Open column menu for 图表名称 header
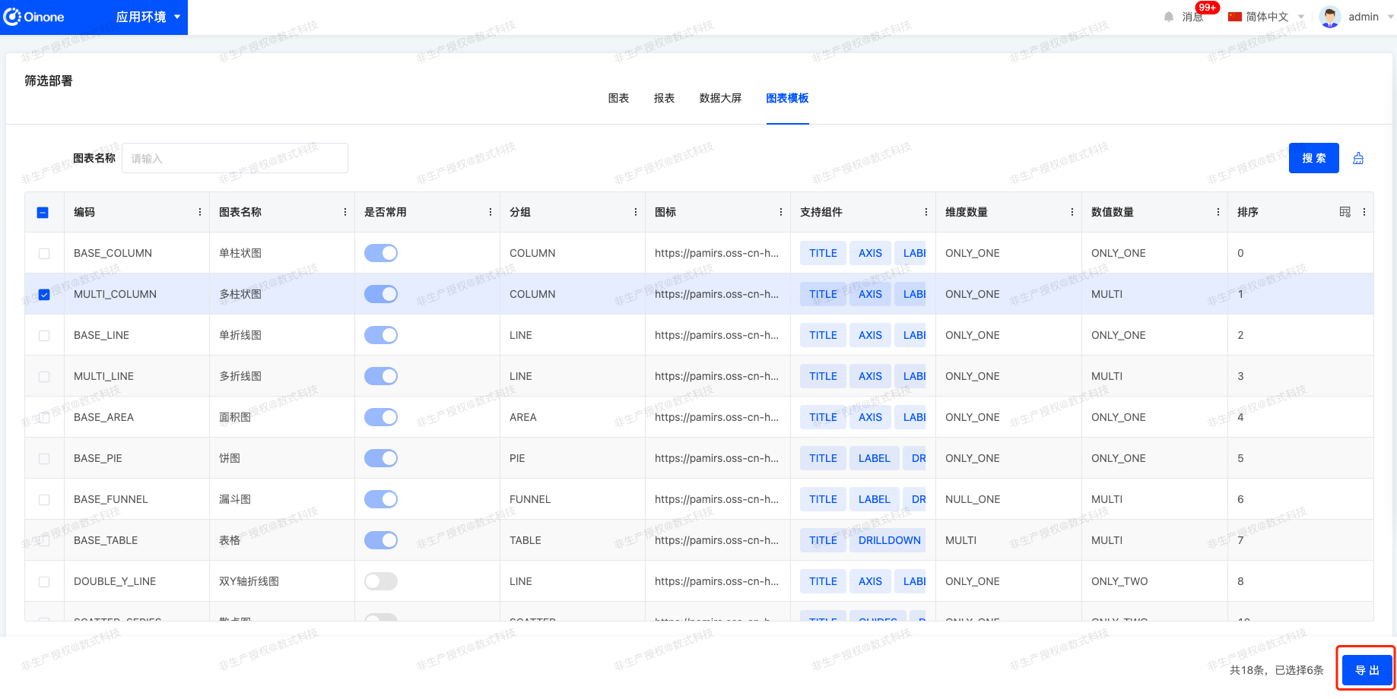 [345, 212]
